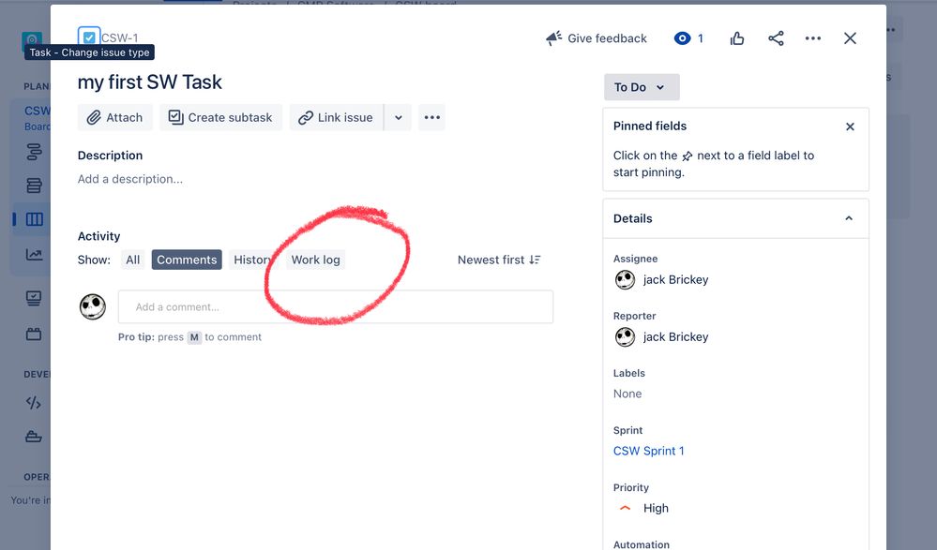Open the components box icon in sidebar
The image size is (937, 550).
pyautogui.click(x=34, y=334)
